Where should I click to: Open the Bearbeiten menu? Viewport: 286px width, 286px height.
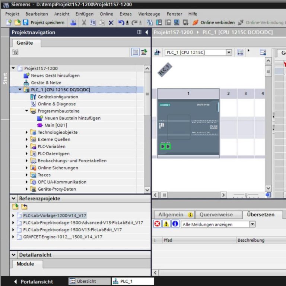36,14
